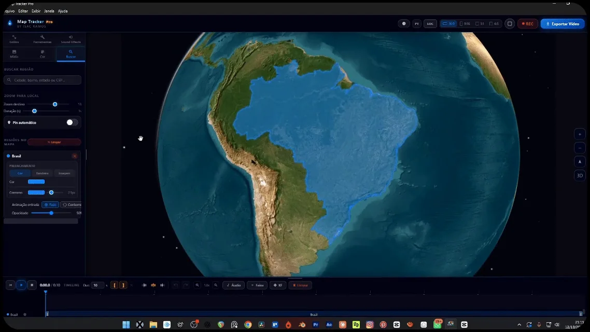
Task: Skip to timeline start
Action: (10, 285)
